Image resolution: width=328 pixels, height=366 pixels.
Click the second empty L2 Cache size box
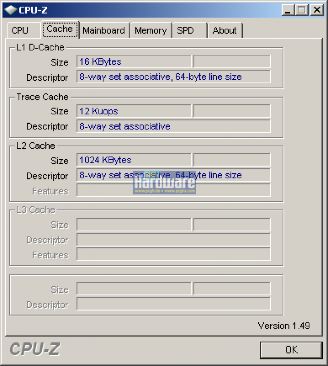click(232, 160)
